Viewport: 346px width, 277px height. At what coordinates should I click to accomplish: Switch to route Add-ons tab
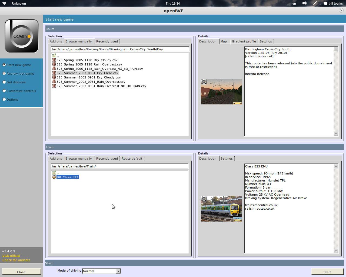56,41
